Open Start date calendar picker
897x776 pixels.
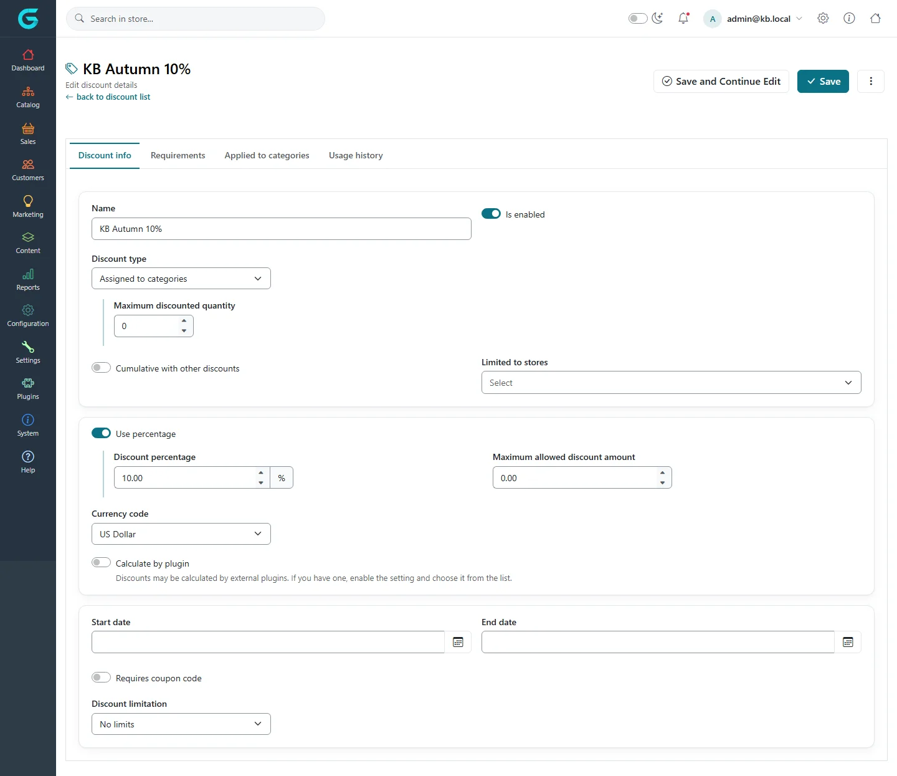point(458,642)
